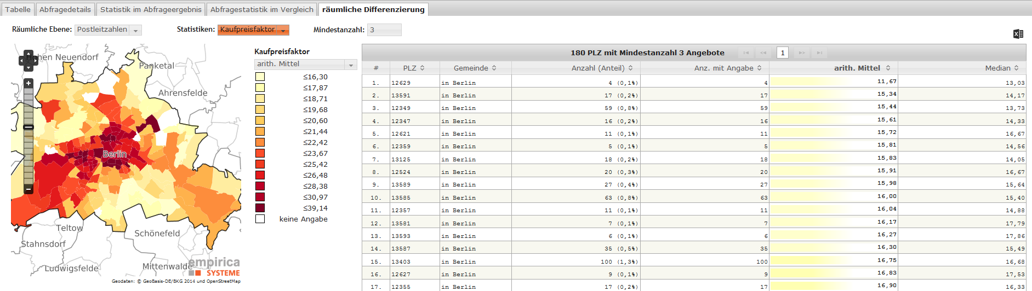Go to the next page arrow
Image resolution: width=1032 pixels, height=291 pixels.
click(802, 53)
